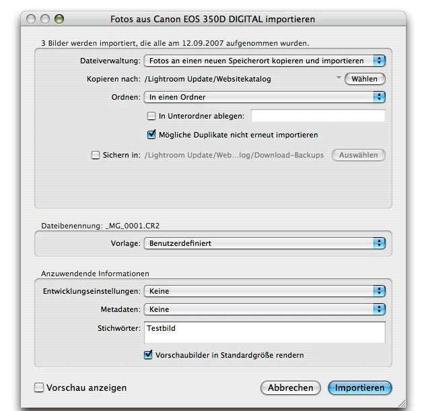Enable the Sichern in backup checkbox
Screen dimensions: 422x411
[x=96, y=155]
